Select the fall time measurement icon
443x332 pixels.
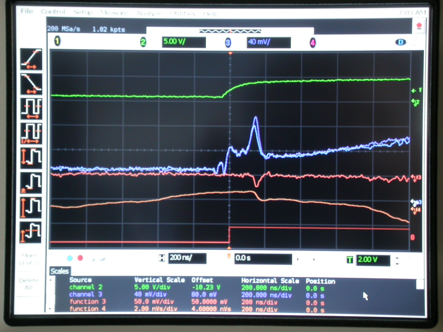[x=31, y=84]
